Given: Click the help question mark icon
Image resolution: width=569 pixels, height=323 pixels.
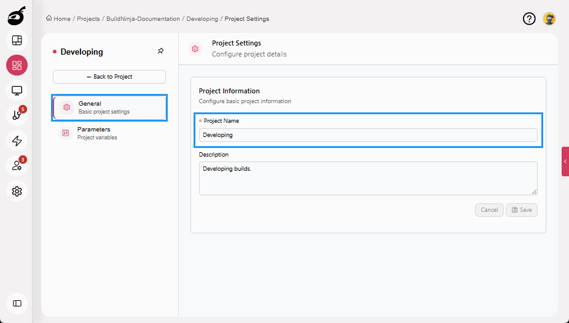Looking at the screenshot, I should (529, 18).
